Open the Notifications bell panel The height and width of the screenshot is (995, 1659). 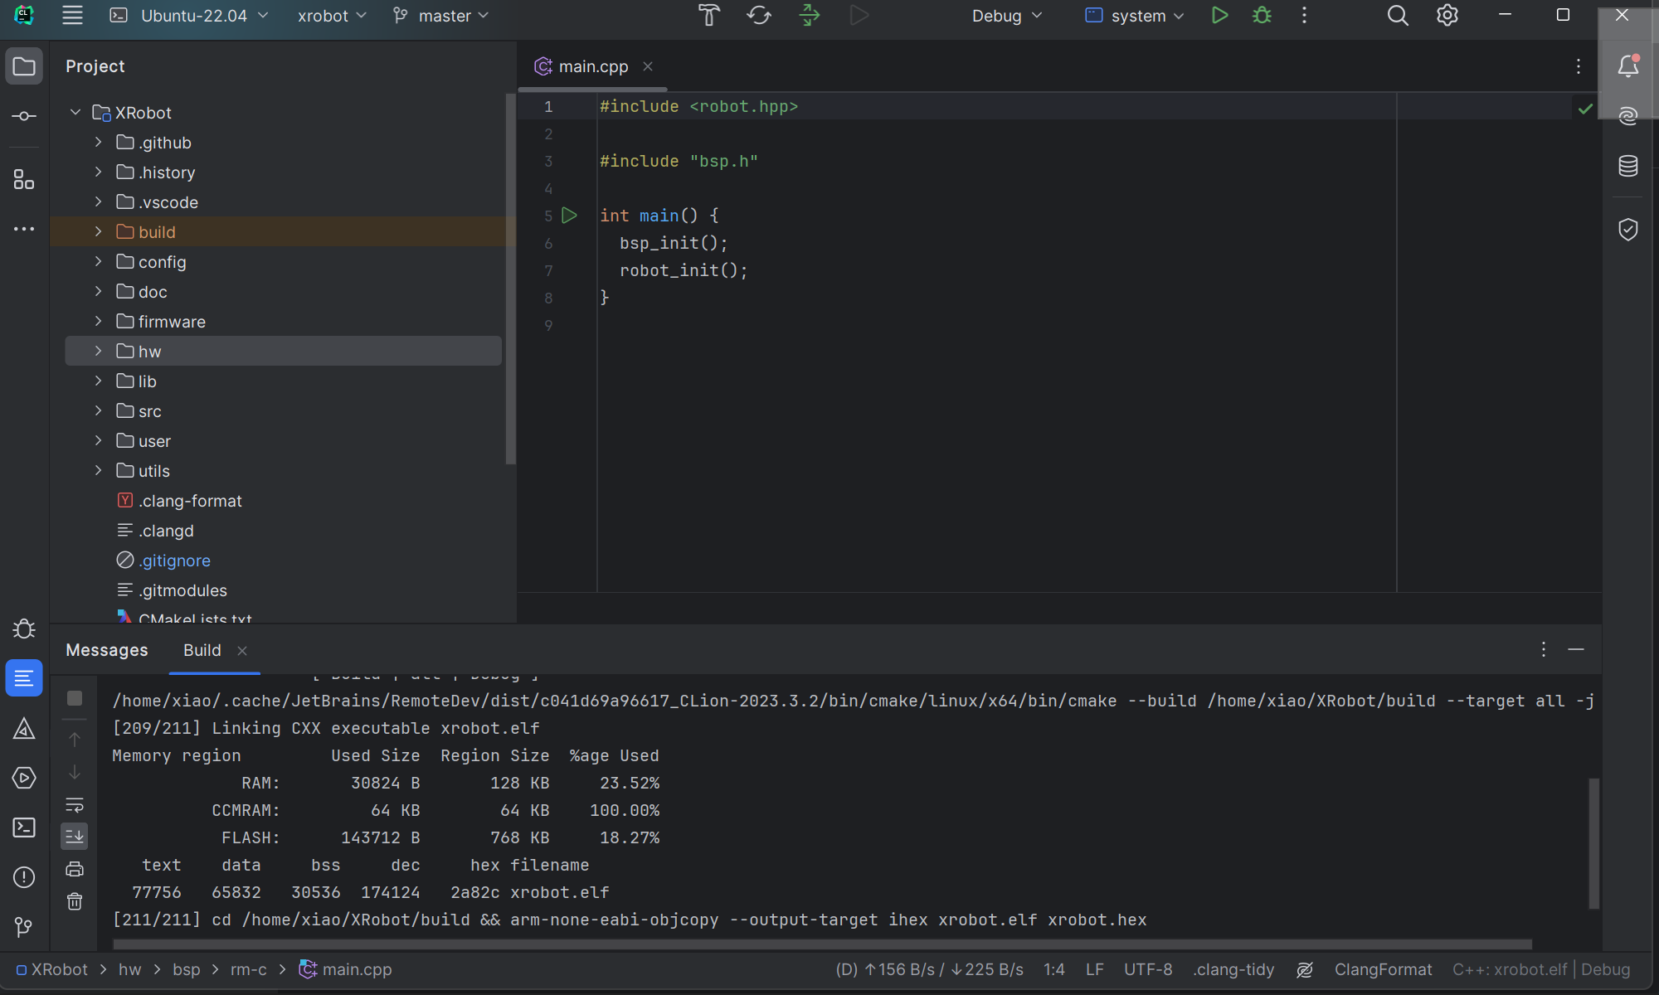[1627, 66]
